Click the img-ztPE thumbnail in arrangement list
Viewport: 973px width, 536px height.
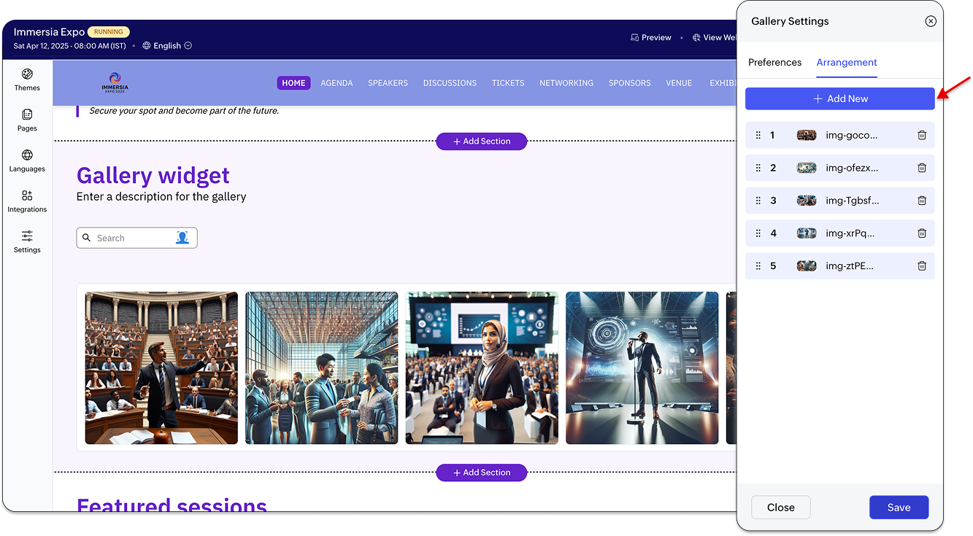pyautogui.click(x=807, y=266)
